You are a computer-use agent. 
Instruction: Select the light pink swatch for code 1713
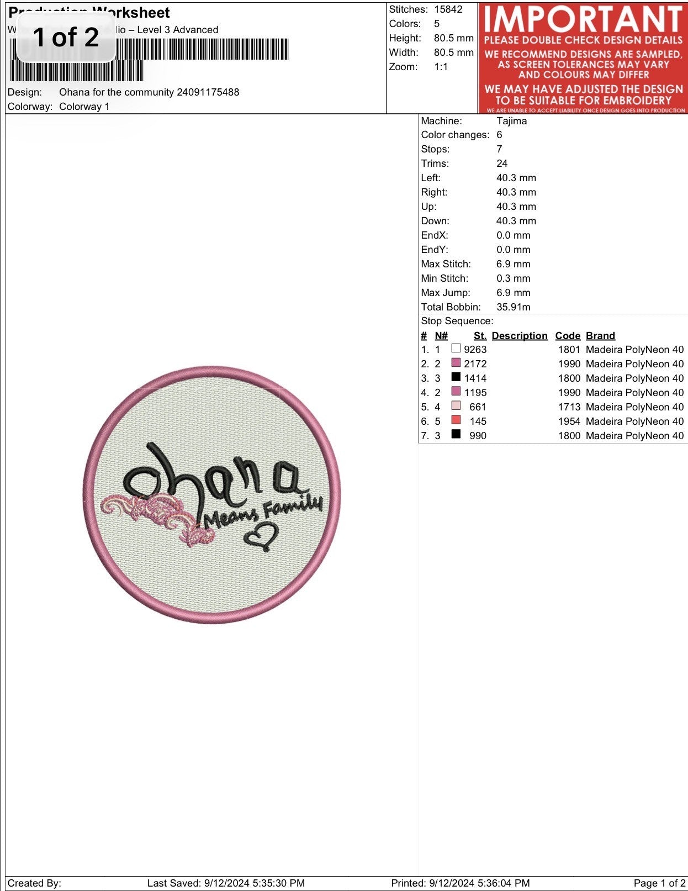coord(456,406)
